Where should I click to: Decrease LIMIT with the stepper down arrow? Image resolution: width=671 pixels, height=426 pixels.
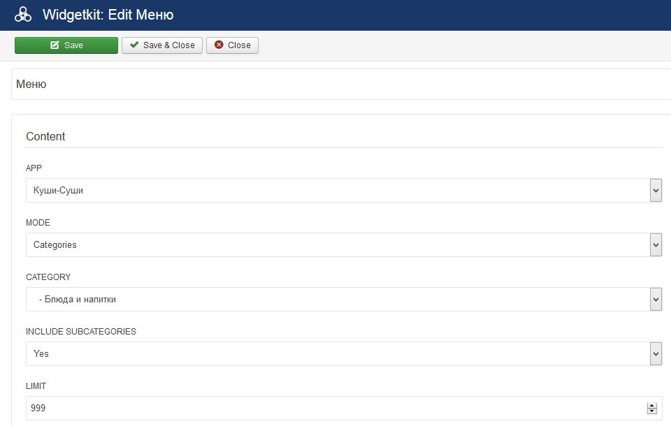(x=652, y=412)
